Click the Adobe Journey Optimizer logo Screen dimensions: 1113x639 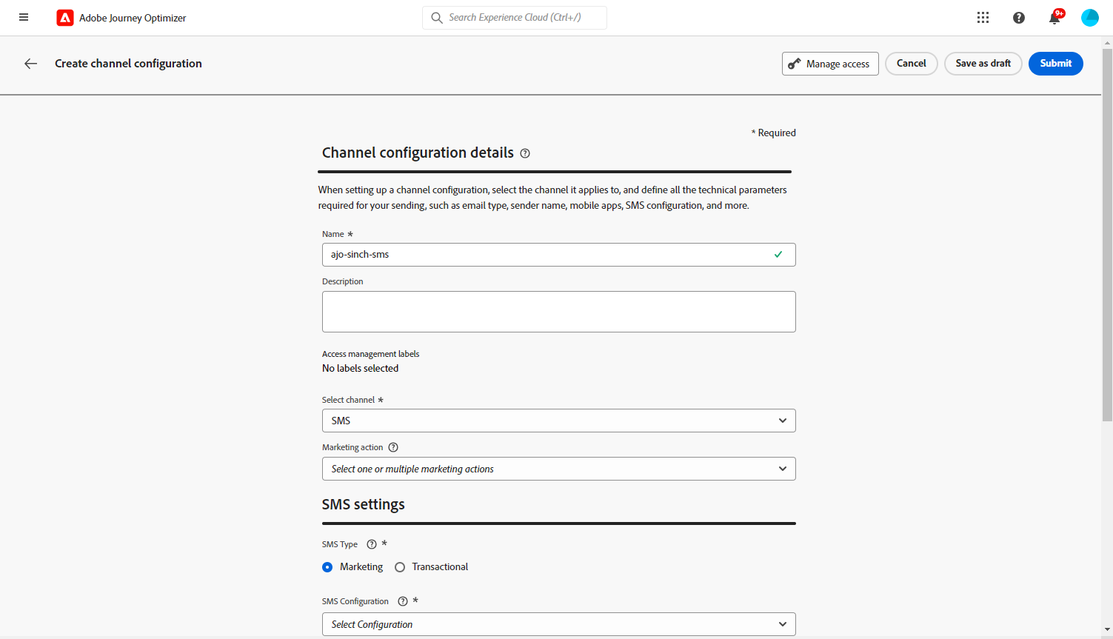(65, 18)
